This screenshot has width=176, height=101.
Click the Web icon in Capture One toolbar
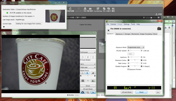coord(104,9)
